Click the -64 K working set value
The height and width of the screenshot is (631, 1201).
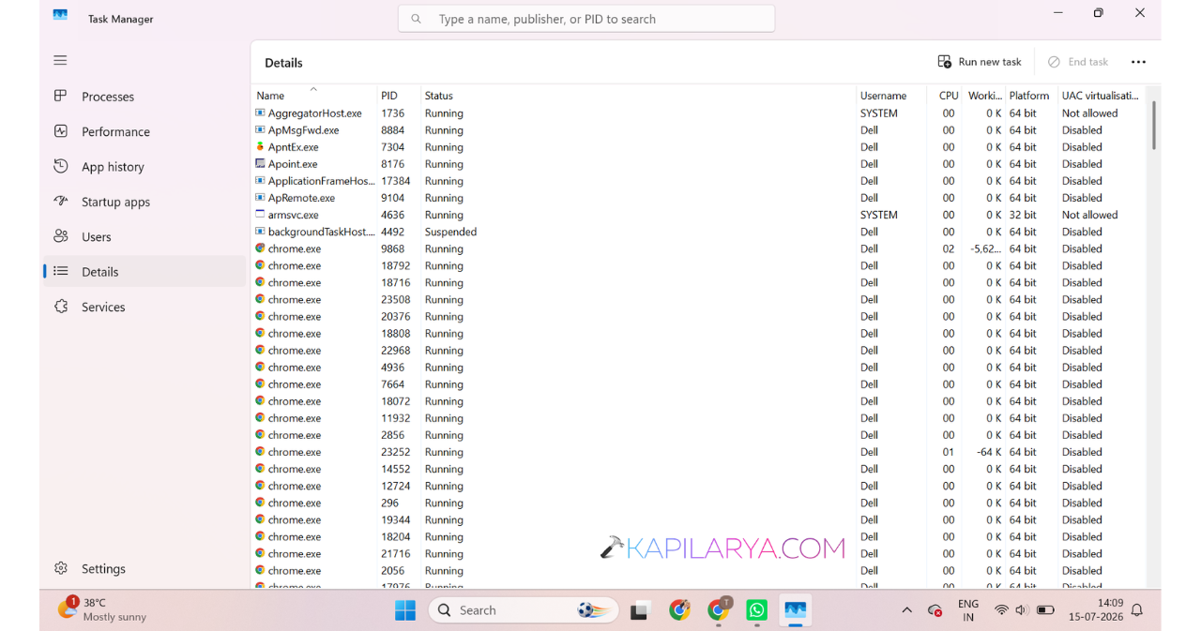[x=988, y=452]
